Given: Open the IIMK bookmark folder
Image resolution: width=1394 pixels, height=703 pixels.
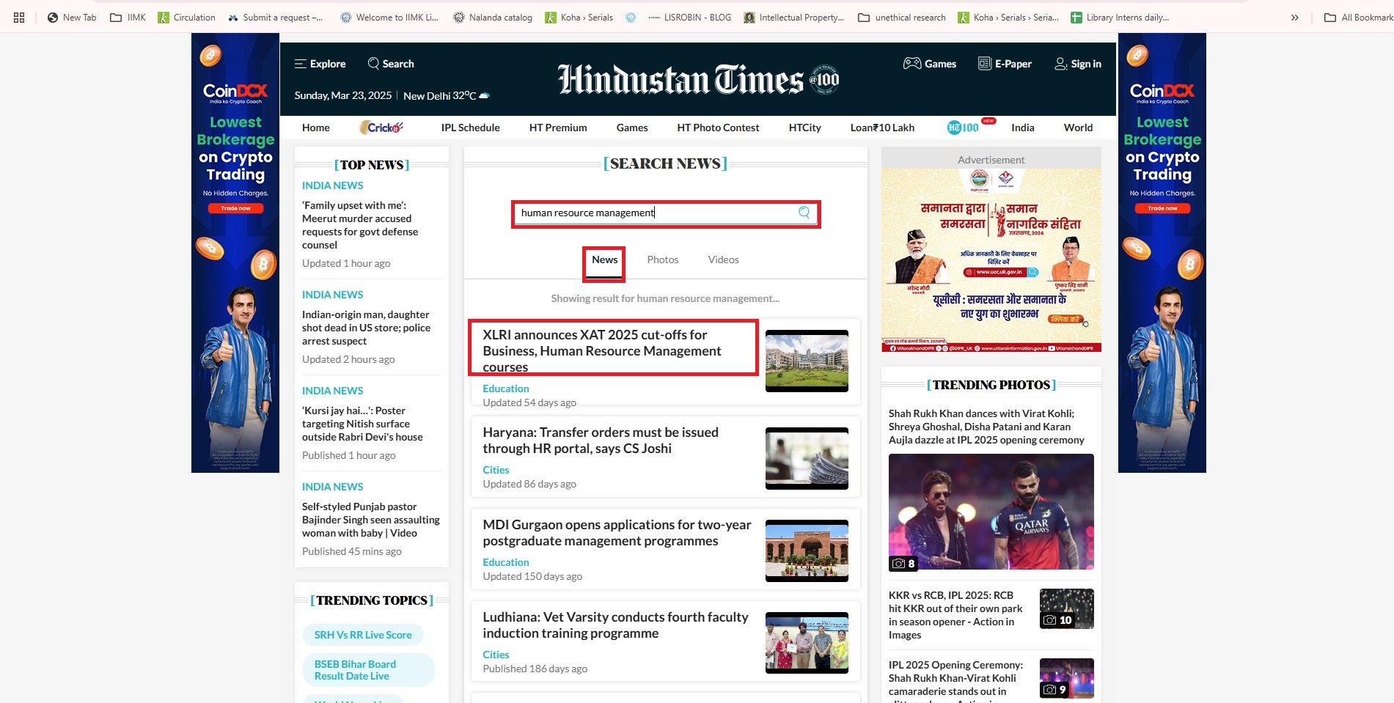Looking at the screenshot, I should (128, 18).
